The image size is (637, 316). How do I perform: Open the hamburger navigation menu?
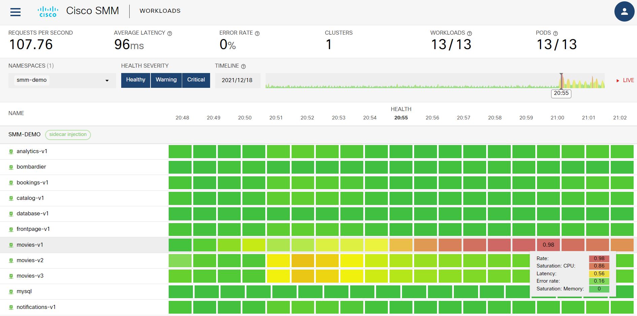point(15,12)
